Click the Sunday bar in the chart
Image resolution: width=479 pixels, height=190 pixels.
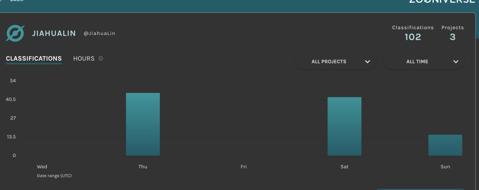tap(445, 145)
